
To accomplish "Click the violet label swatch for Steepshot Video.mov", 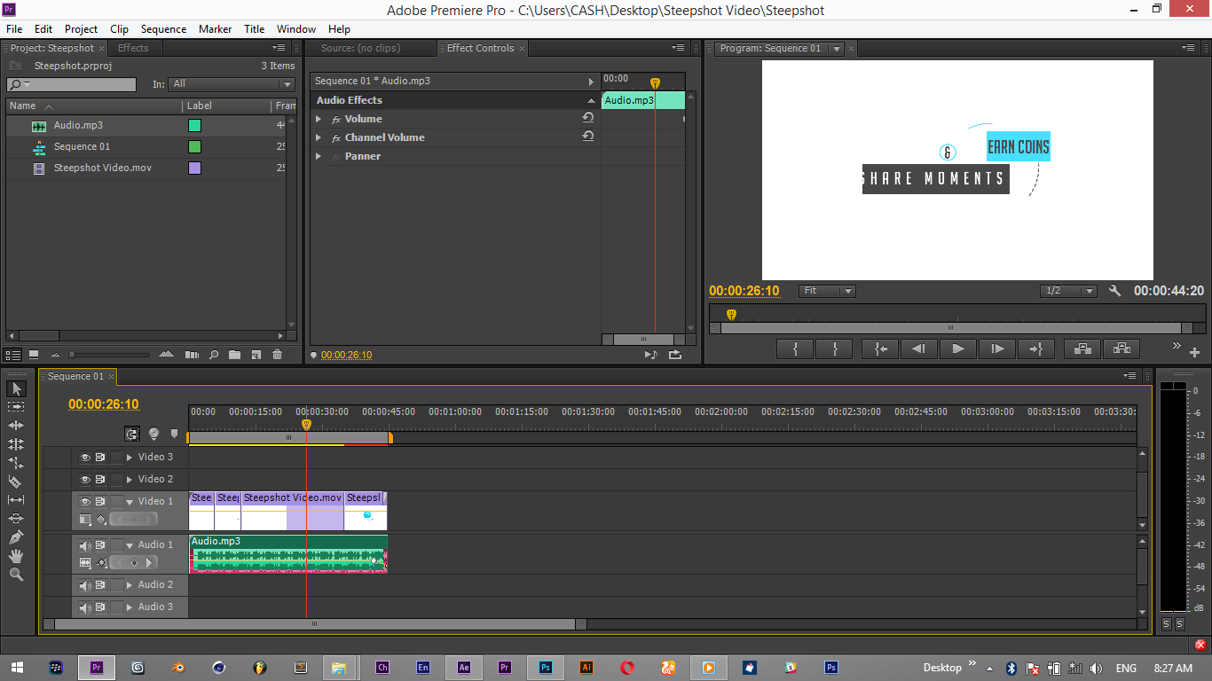I will pos(194,168).
